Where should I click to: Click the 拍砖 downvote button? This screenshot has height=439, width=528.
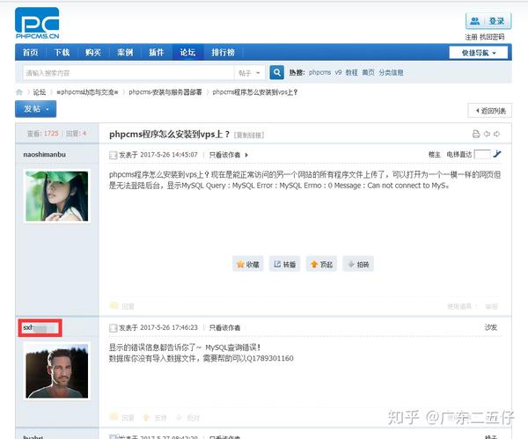click(358, 264)
